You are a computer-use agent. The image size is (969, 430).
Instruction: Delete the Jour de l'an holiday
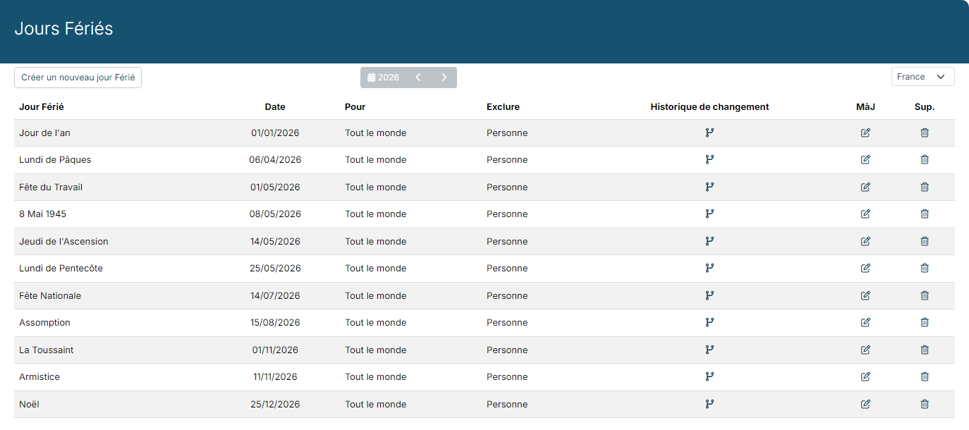[x=925, y=133]
